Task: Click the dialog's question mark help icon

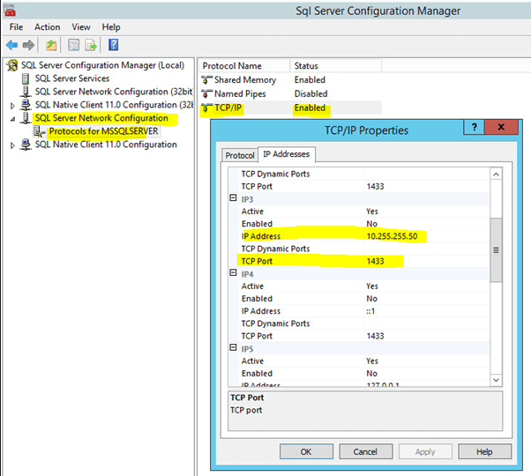Action: pos(475,129)
